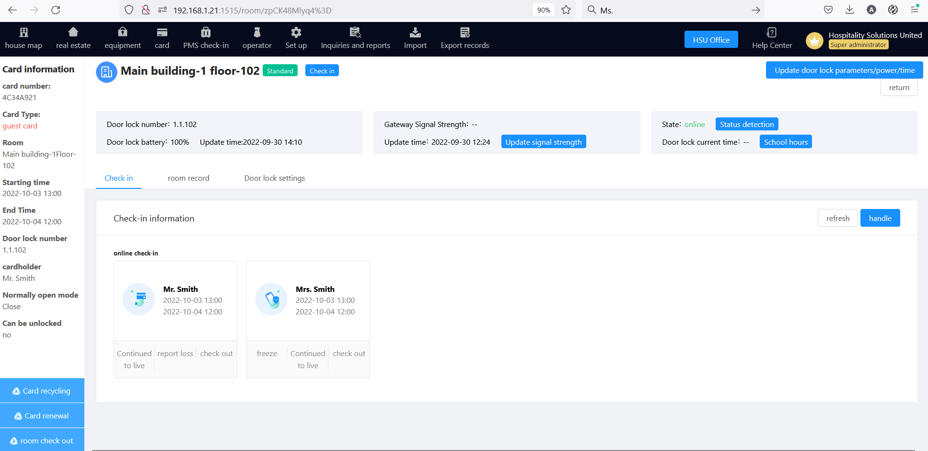Click report loss for Mr. Smith
Screen dimensions: 928x451
coord(175,354)
